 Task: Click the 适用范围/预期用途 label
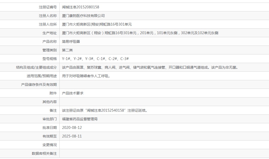[42, 76]
